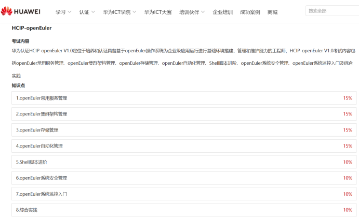Image resolution: width=359 pixels, height=218 pixels.
Task: Open 商城 link
Action: [272, 12]
